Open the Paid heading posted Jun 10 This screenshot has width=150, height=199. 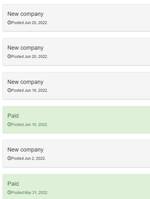13,116
